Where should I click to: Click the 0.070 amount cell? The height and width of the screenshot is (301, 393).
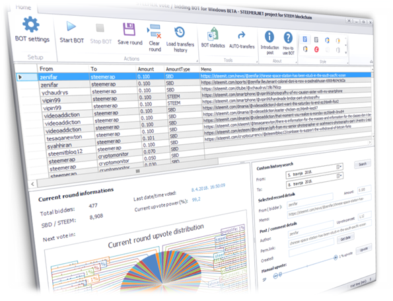[149, 151]
